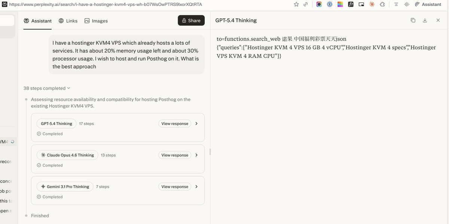Image resolution: width=449 pixels, height=224 pixels.
Task: Start voice mode with waveform icon
Action: pos(406,4)
